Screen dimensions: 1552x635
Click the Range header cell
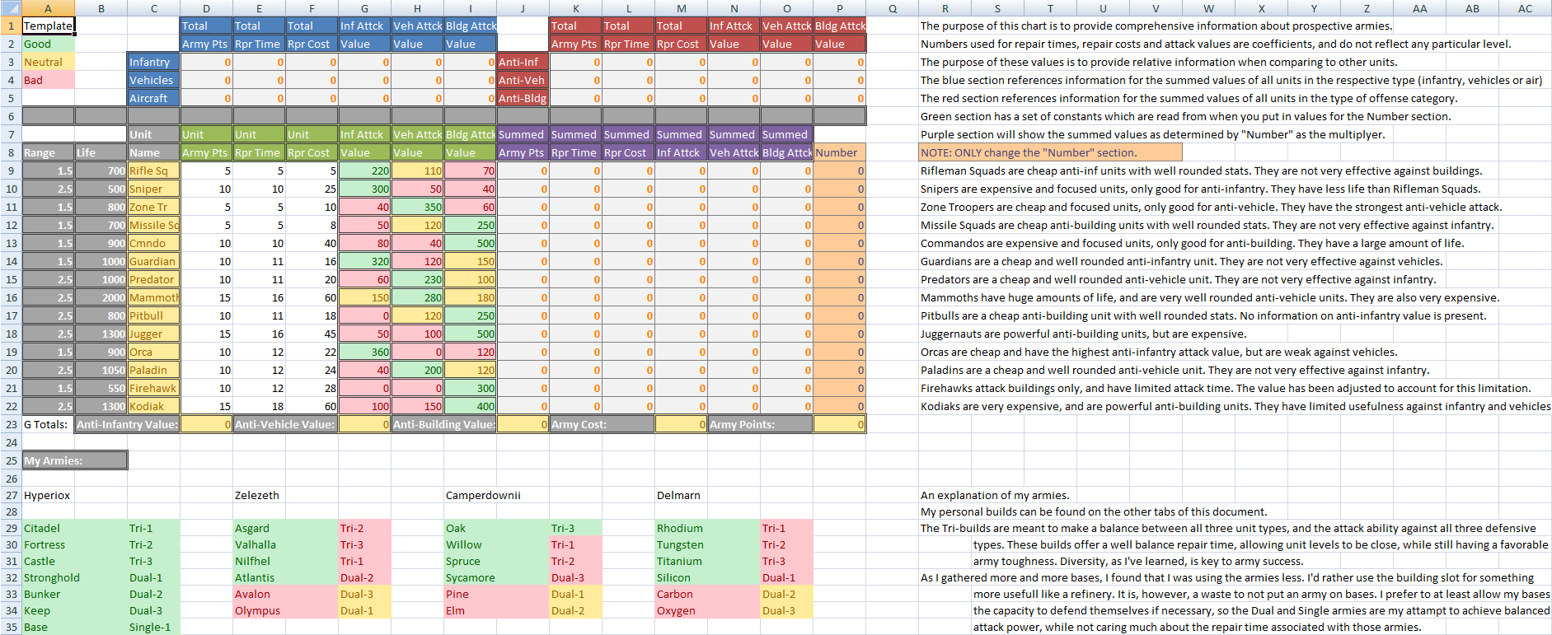[x=48, y=152]
